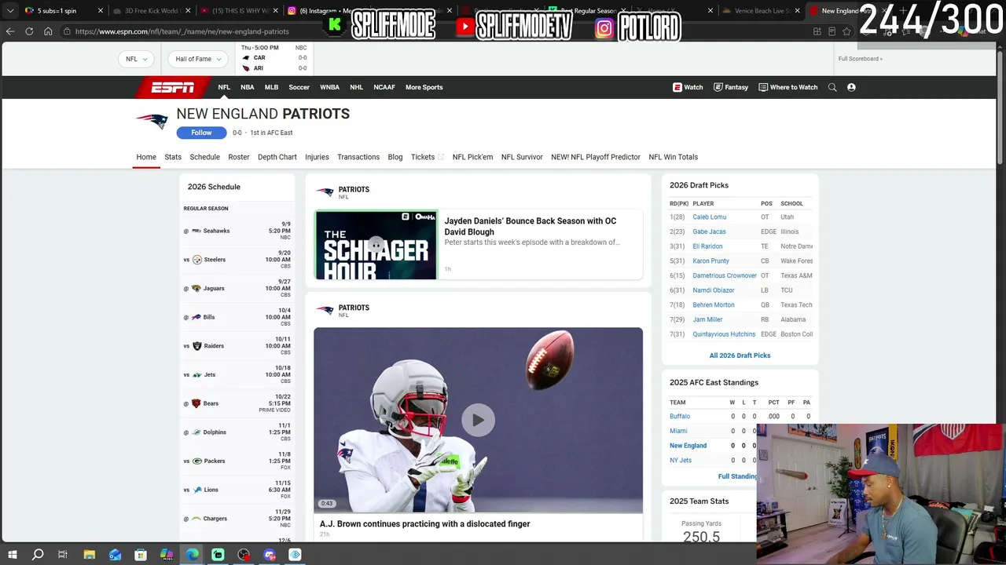Switch to the Schedule team tab
Image resolution: width=1006 pixels, height=565 pixels.
pos(204,157)
